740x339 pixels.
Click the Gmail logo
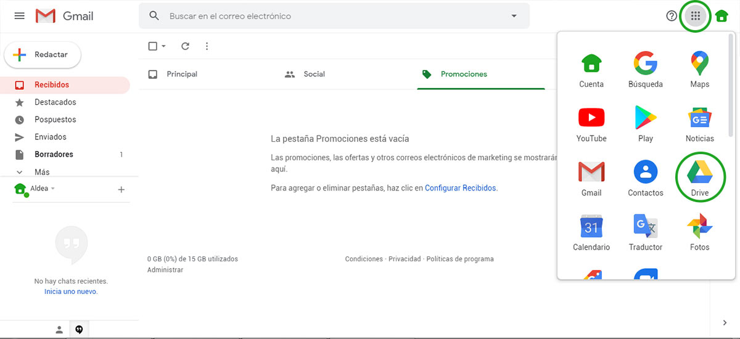(65, 16)
